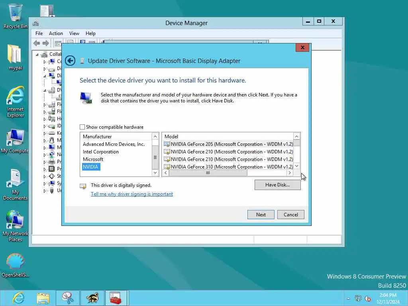
Task: Select the network adapters category icon
Action: click(52, 155)
